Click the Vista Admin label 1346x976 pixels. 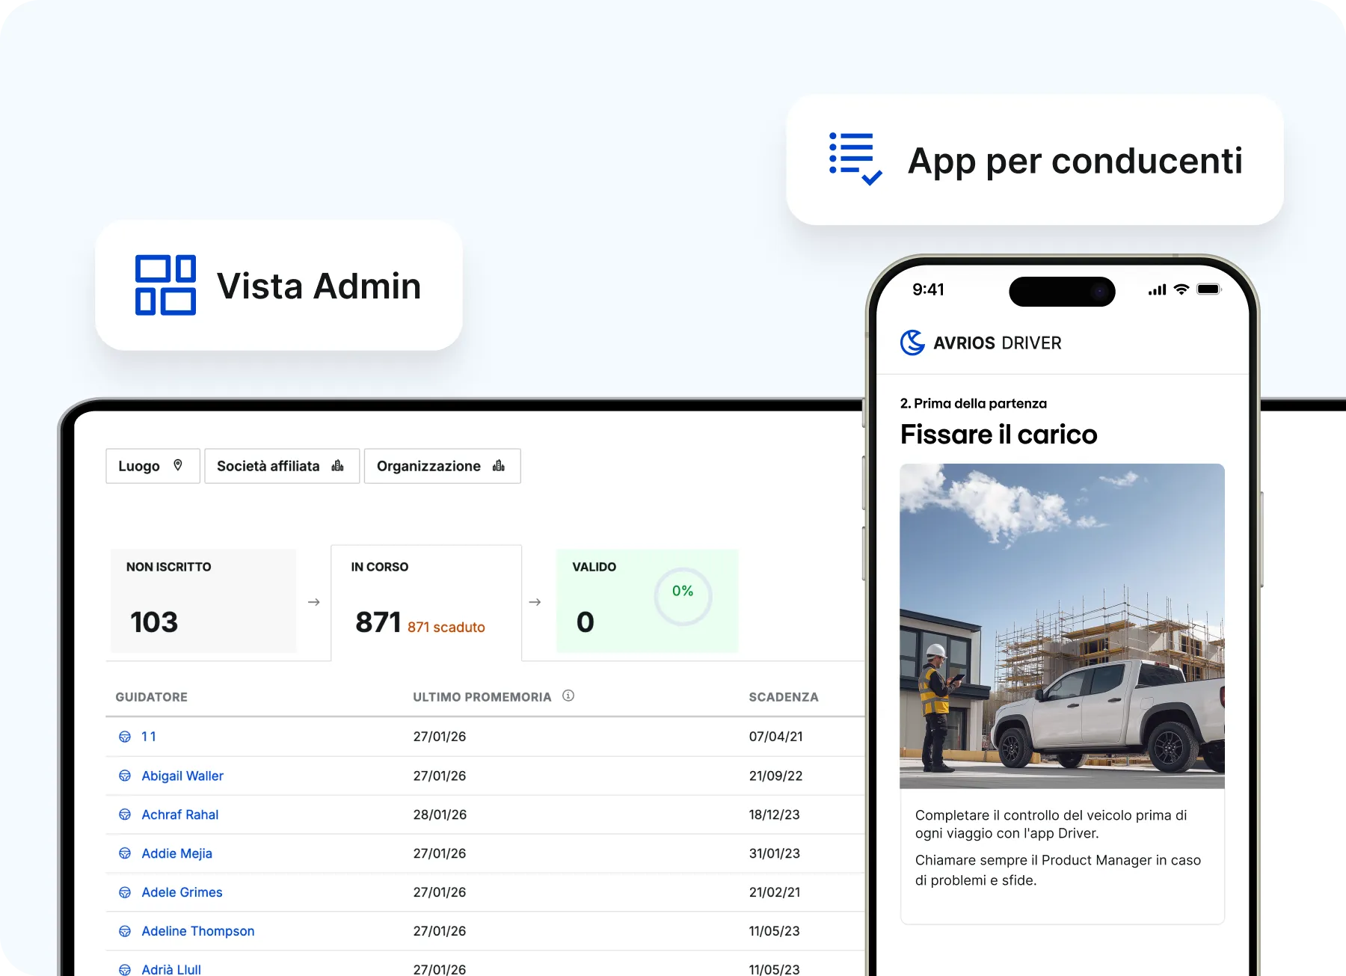319,286
